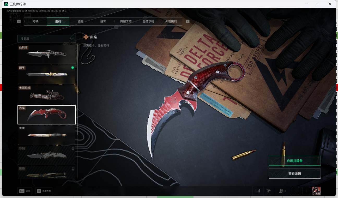This screenshot has width=338, height=198.
Task: Click the second empty plus squad slot
Action: click(x=306, y=191)
